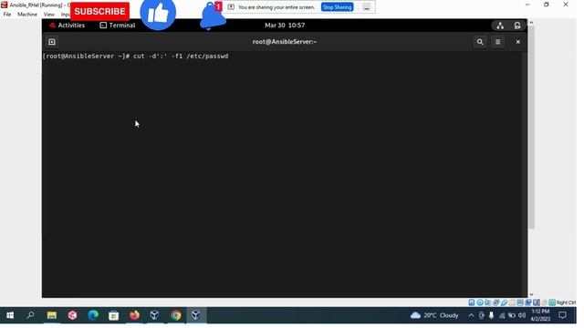Viewport: 584px width, 328px height.
Task: Open the VirtualBox File menu
Action: (7, 15)
